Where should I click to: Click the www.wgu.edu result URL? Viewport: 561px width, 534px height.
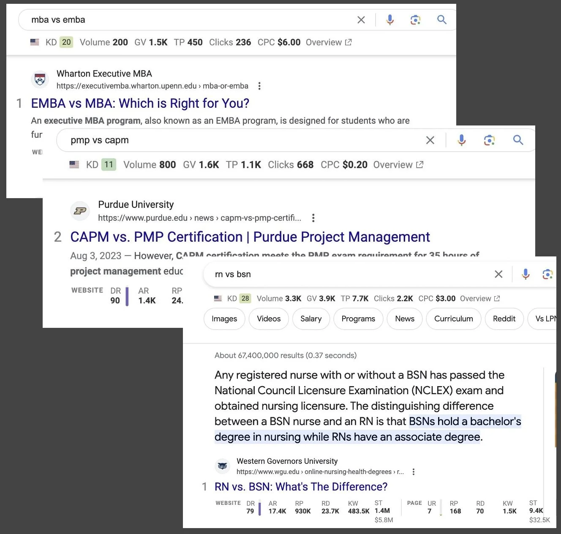pyautogui.click(x=320, y=472)
